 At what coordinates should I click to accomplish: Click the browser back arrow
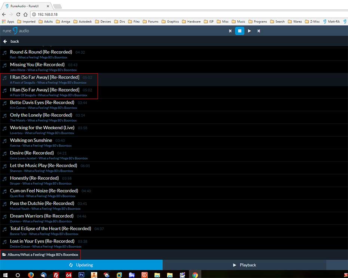pos(4,15)
